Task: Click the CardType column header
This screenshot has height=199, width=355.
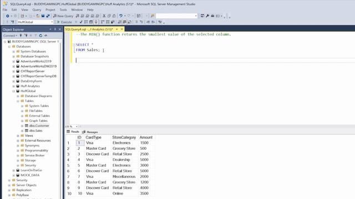Action: (x=93, y=137)
